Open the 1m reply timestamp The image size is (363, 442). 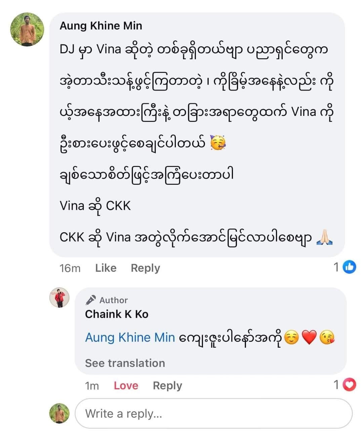coord(92,386)
